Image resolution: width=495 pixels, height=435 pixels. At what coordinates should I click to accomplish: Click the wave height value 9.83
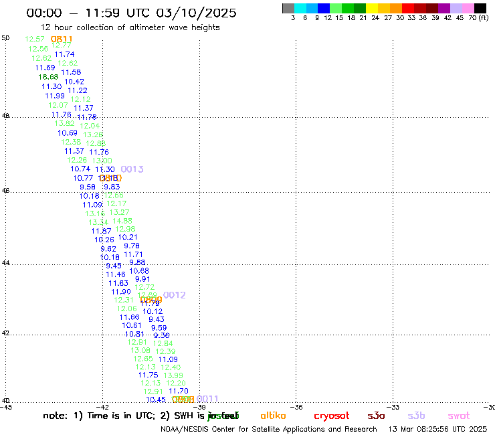pyautogui.click(x=112, y=187)
